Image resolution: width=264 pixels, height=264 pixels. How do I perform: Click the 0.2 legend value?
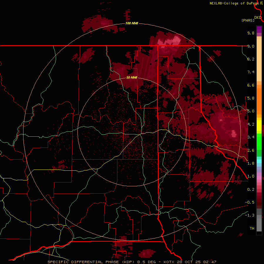pyautogui.click(x=251, y=189)
